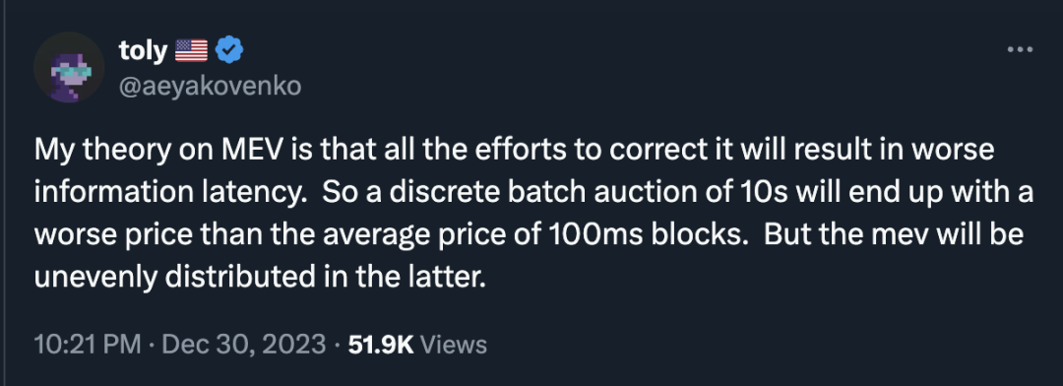The image size is (1063, 386).
Task: Visit the @aeyakovenko handle link
Action: pyautogui.click(x=211, y=86)
